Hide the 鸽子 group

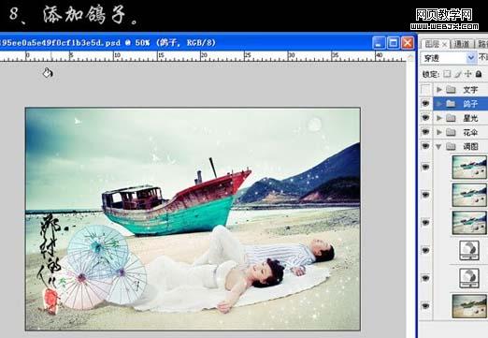[425, 103]
